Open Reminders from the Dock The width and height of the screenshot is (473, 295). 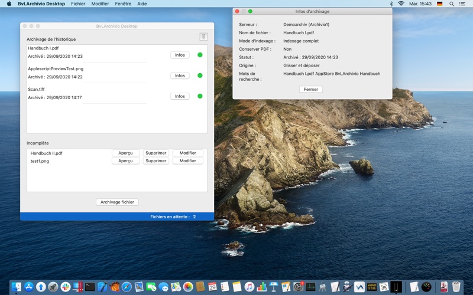point(225,287)
